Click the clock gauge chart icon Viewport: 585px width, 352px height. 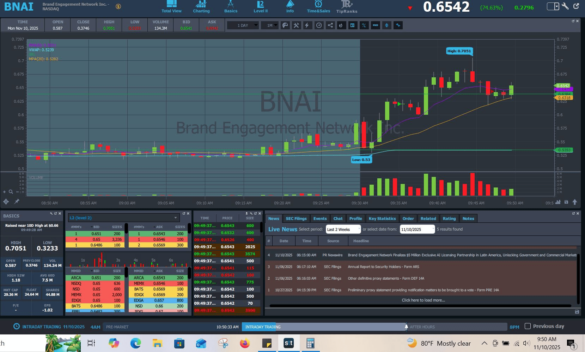click(319, 25)
